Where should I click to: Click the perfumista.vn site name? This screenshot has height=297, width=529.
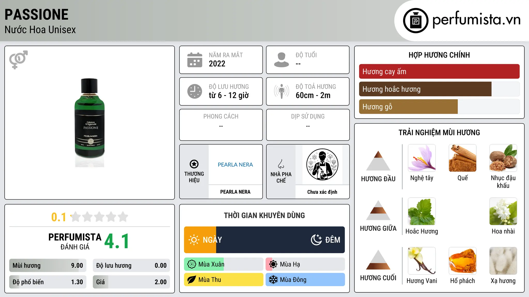477,20
